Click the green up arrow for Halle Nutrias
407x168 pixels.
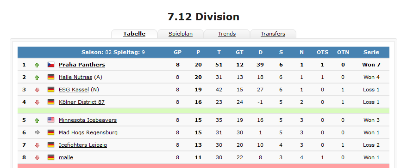[37, 78]
